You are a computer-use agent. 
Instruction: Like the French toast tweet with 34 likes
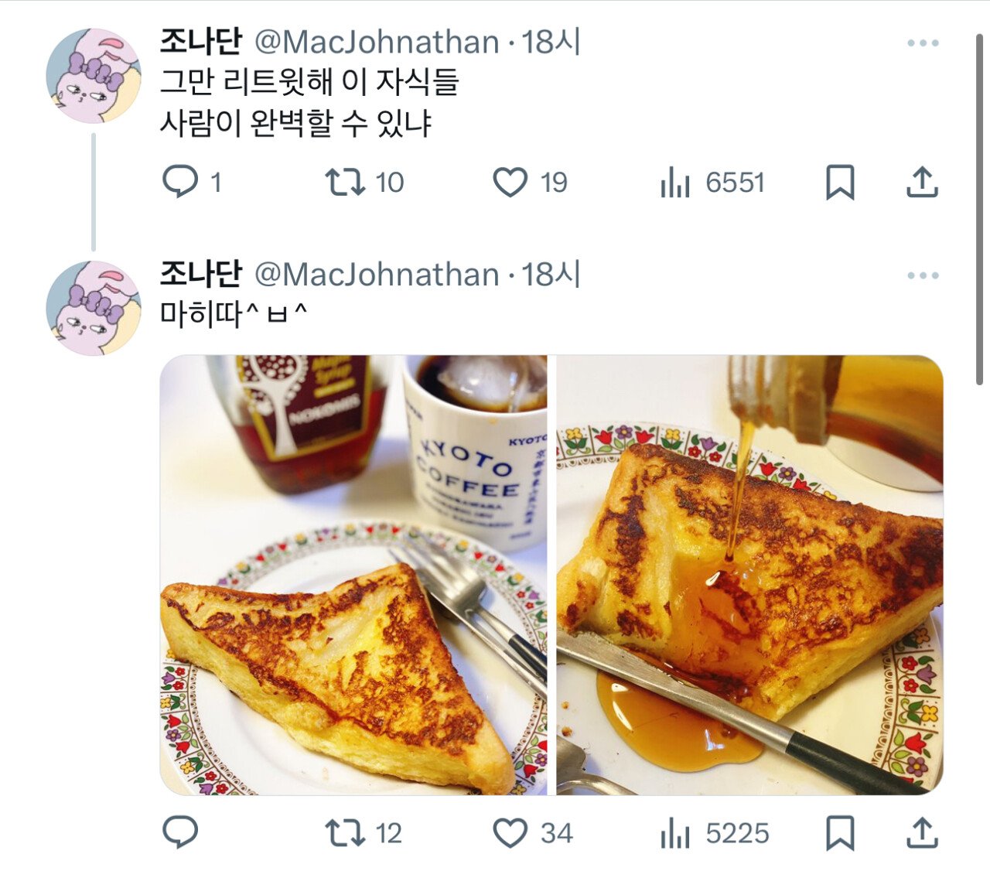(510, 833)
